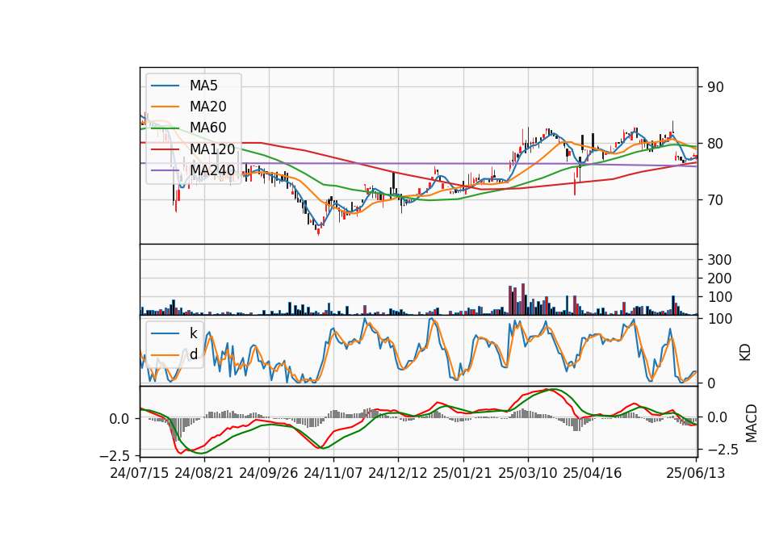The width and height of the screenshot is (775, 557).
Task: Click the purple MA240 legend line sample
Action: tap(165, 170)
